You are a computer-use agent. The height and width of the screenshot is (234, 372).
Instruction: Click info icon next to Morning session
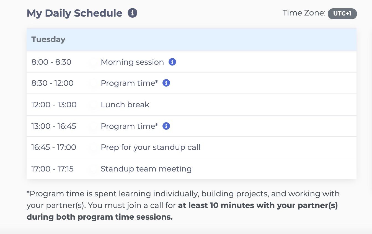click(x=172, y=62)
